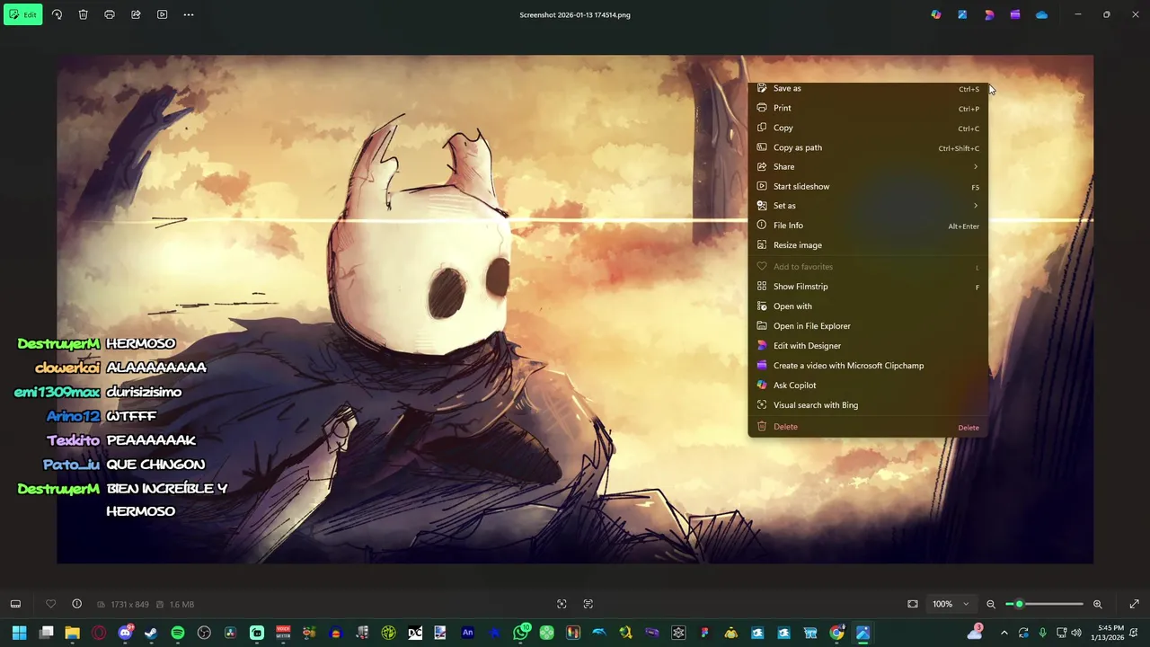Image resolution: width=1150 pixels, height=647 pixels.
Task: Expand the system tray hidden icons chevron
Action: pos(1004,634)
